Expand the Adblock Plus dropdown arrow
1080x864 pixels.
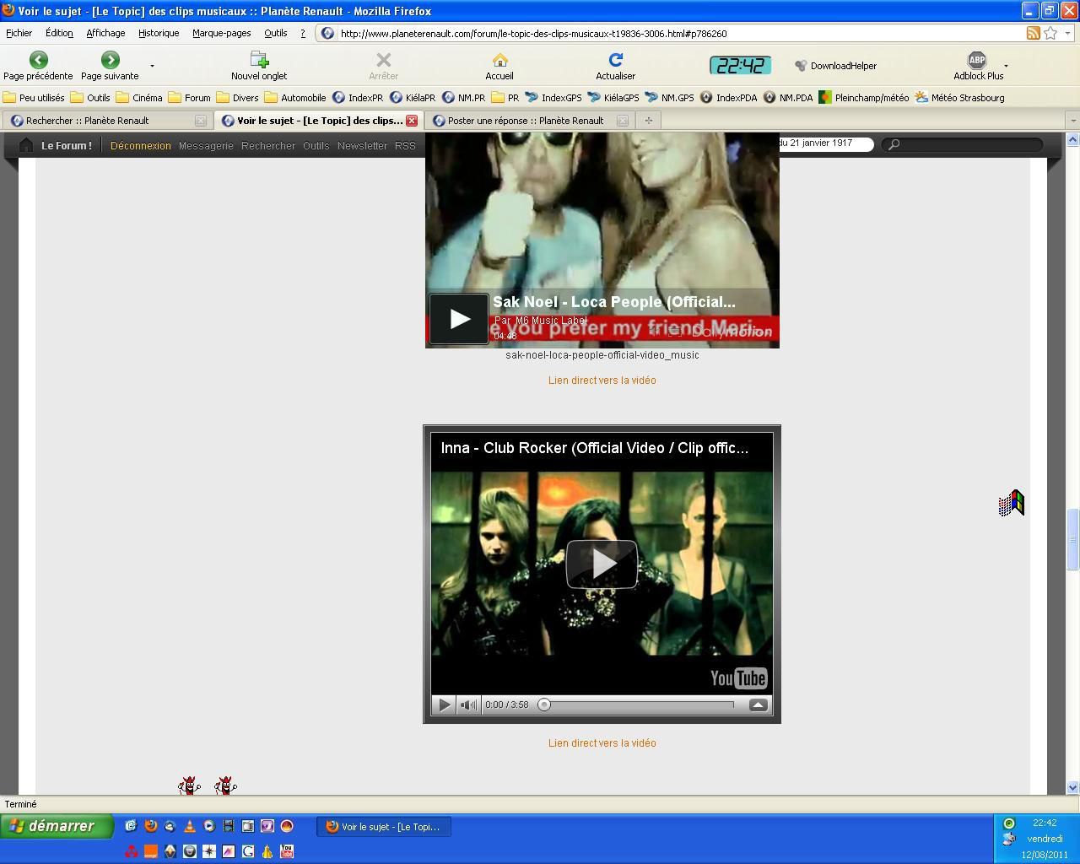click(1006, 66)
